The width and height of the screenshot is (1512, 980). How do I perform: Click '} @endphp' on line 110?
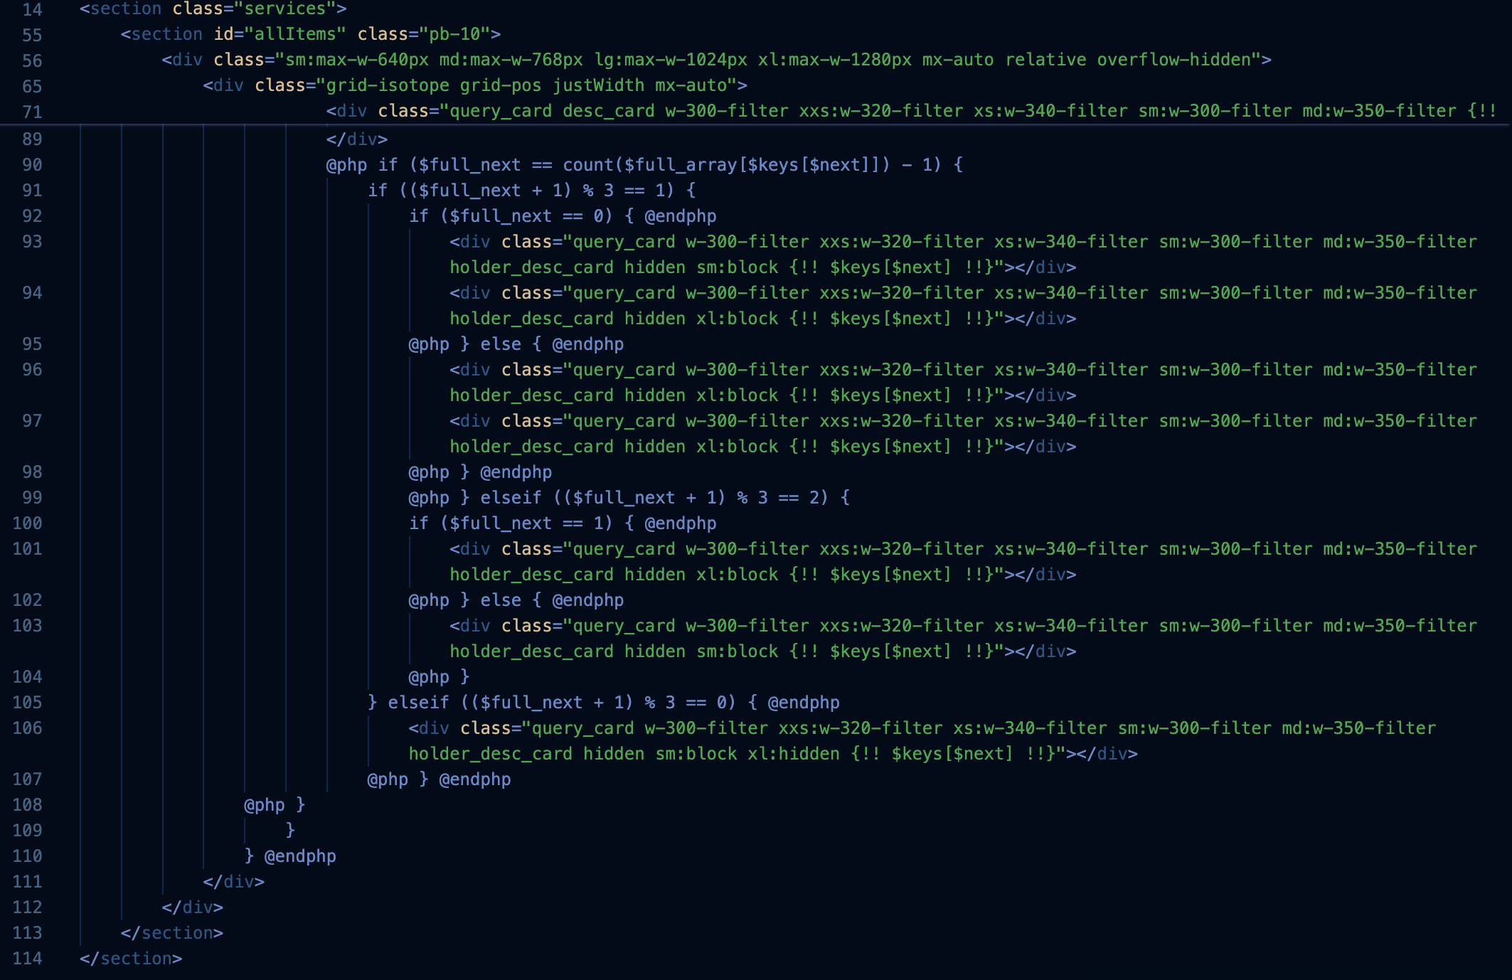(x=290, y=856)
